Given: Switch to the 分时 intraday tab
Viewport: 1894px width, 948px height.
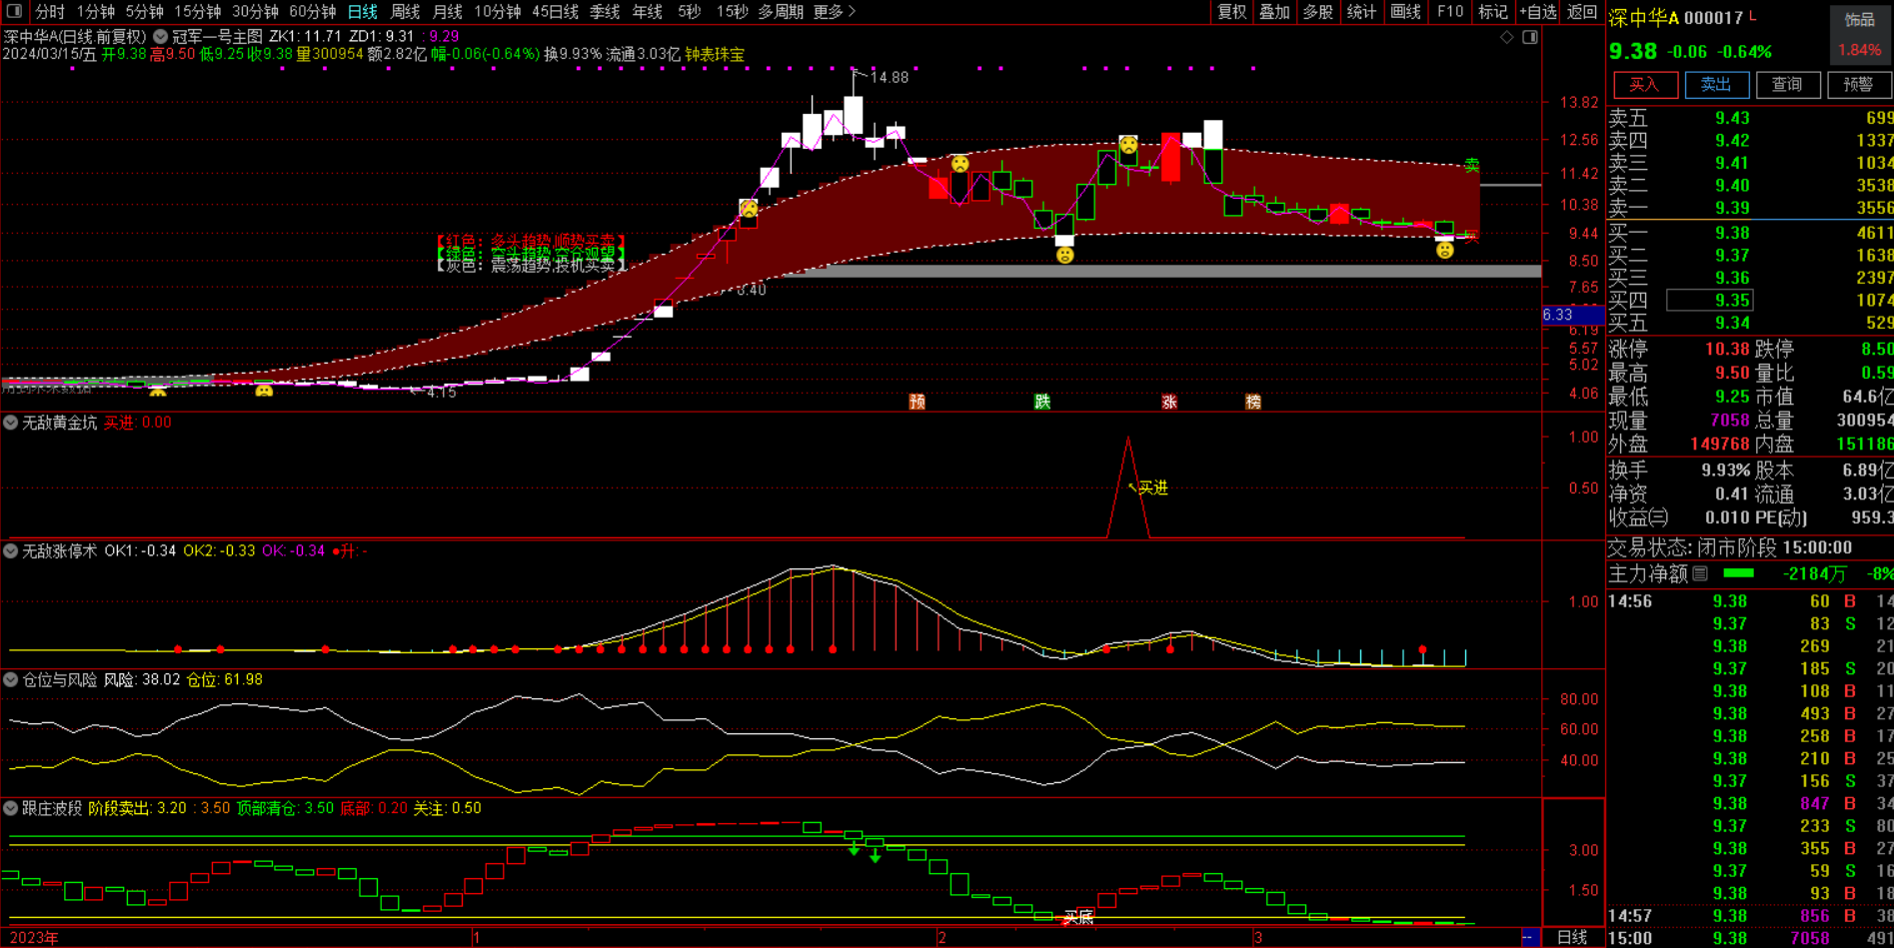Looking at the screenshot, I should click(50, 12).
